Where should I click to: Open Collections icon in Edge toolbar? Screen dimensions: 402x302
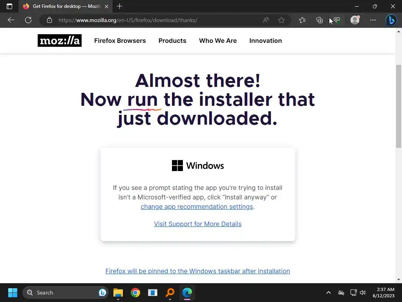coord(320,20)
